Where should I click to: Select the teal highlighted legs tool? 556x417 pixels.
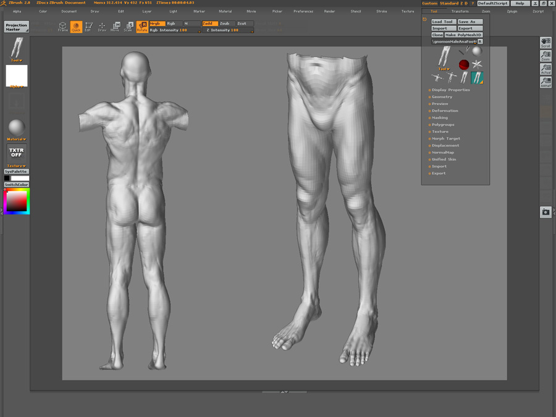pos(477,78)
